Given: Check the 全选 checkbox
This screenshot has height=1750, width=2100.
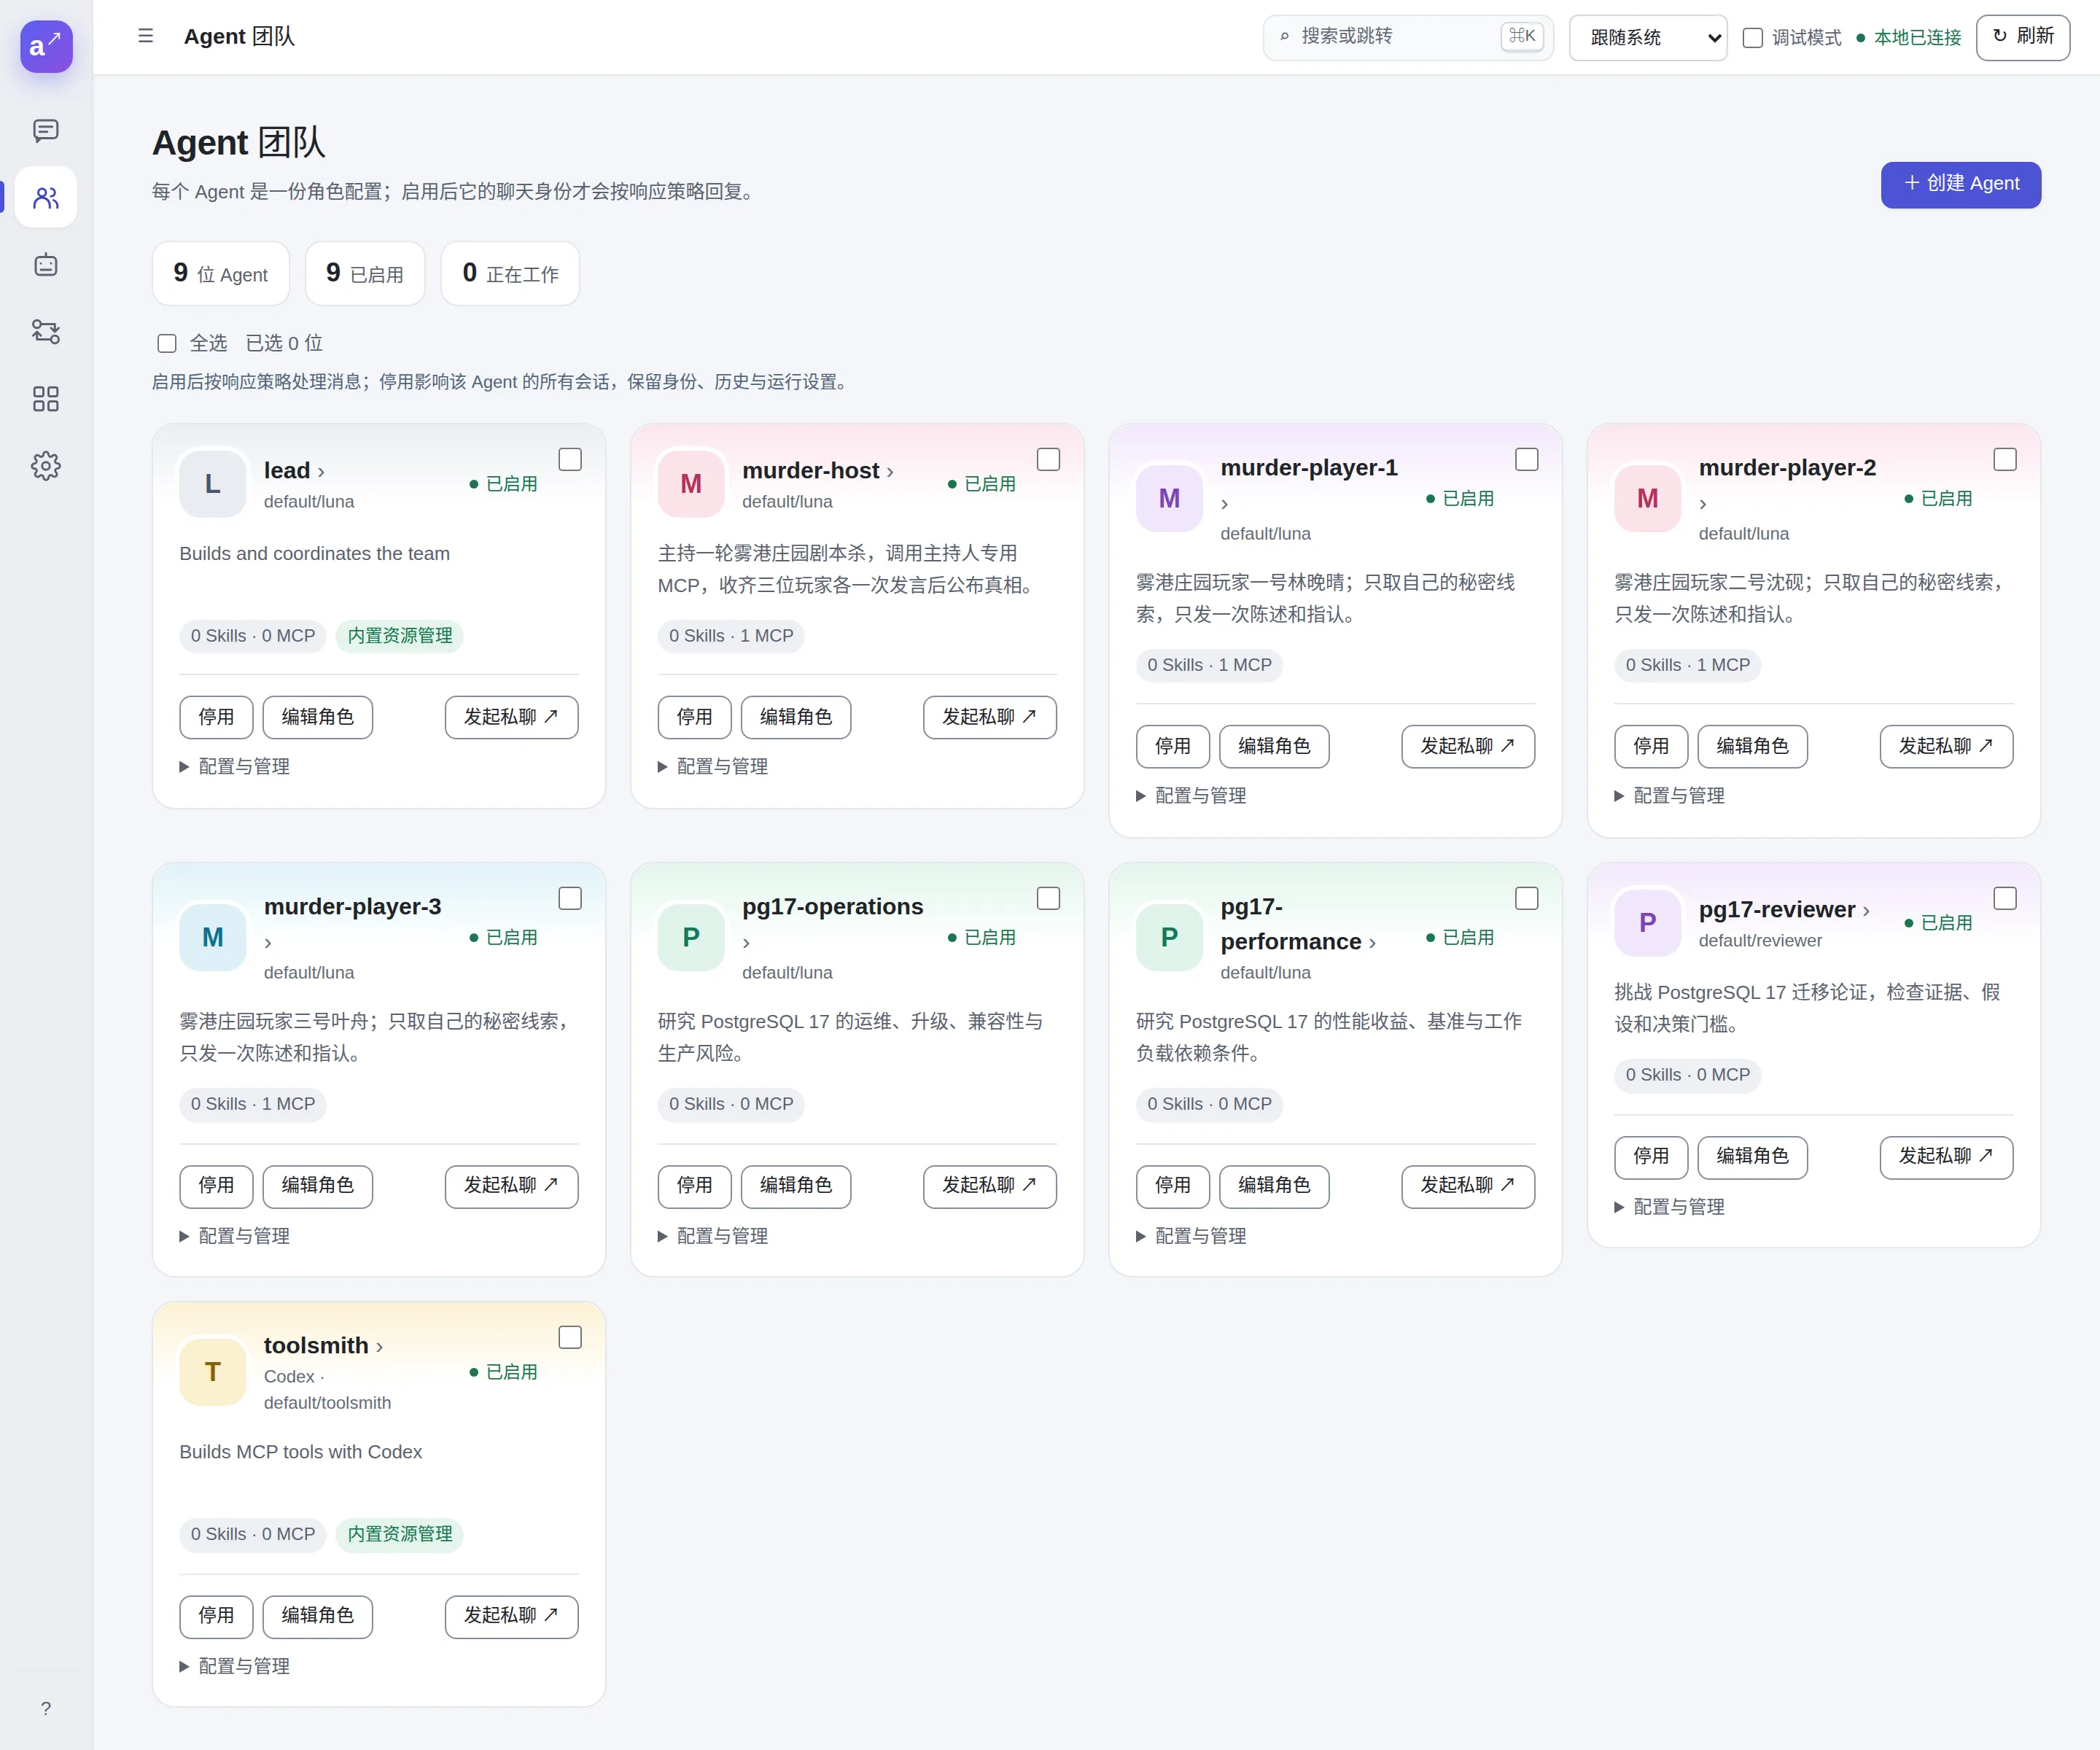Looking at the screenshot, I should [x=167, y=343].
